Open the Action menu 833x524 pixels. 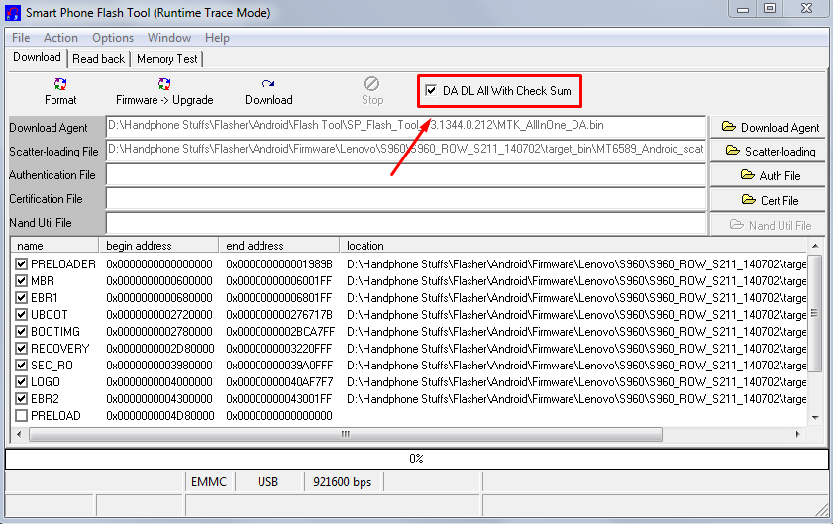[60, 38]
